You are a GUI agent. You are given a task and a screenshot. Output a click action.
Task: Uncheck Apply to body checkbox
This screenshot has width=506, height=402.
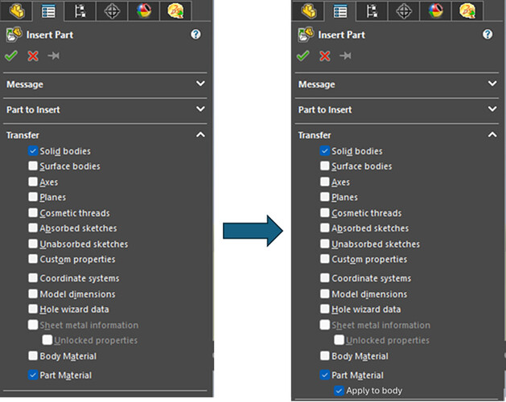click(339, 391)
